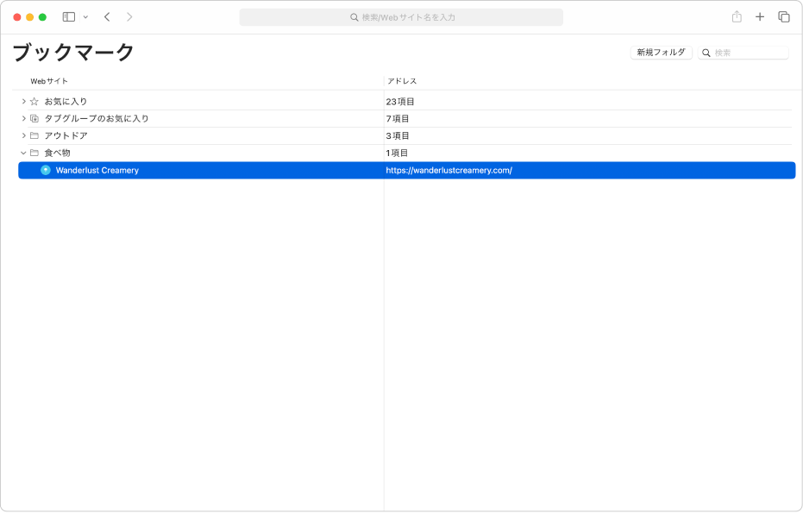803x514 pixels.
Task: Go back with the left arrow
Action: pyautogui.click(x=107, y=17)
